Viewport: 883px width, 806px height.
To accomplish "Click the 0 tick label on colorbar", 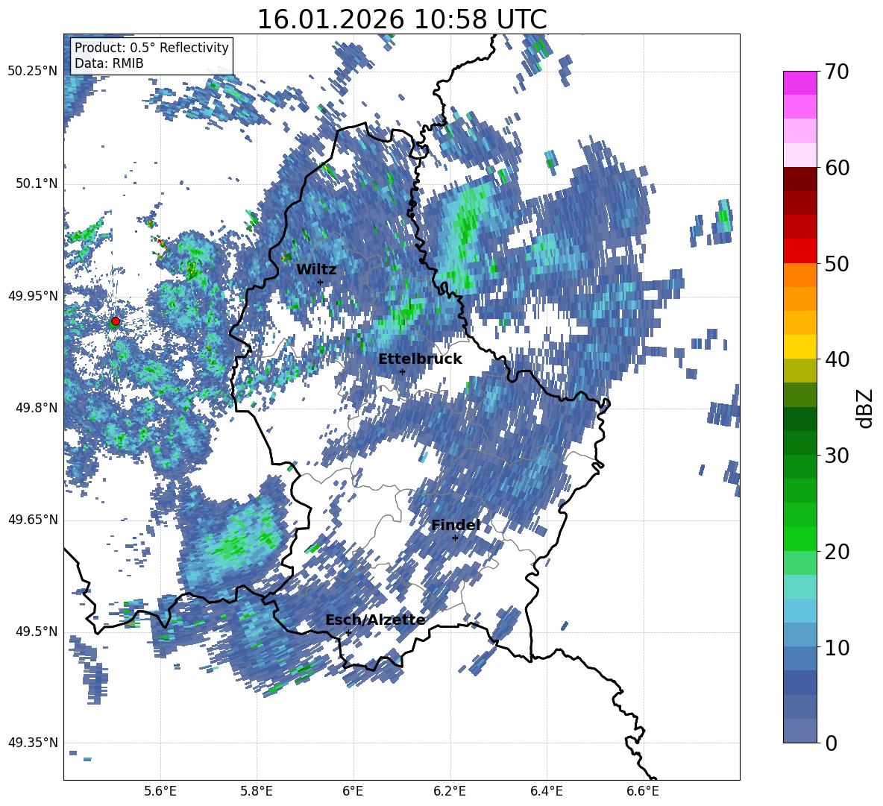I will point(830,743).
